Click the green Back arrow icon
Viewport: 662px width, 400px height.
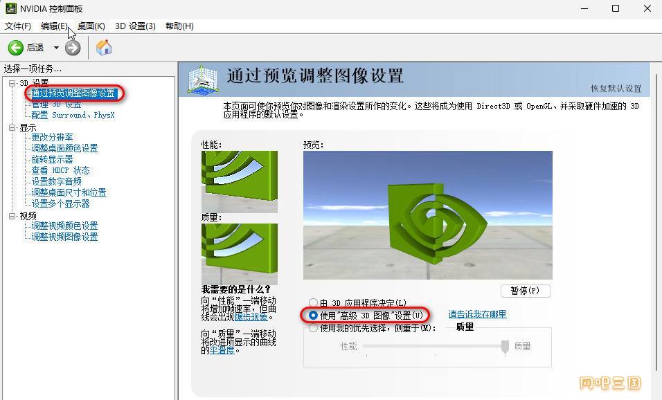[15, 48]
